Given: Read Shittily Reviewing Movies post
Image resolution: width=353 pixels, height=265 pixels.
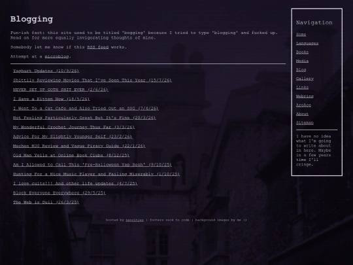Looking at the screenshot, I should [x=92, y=80].
